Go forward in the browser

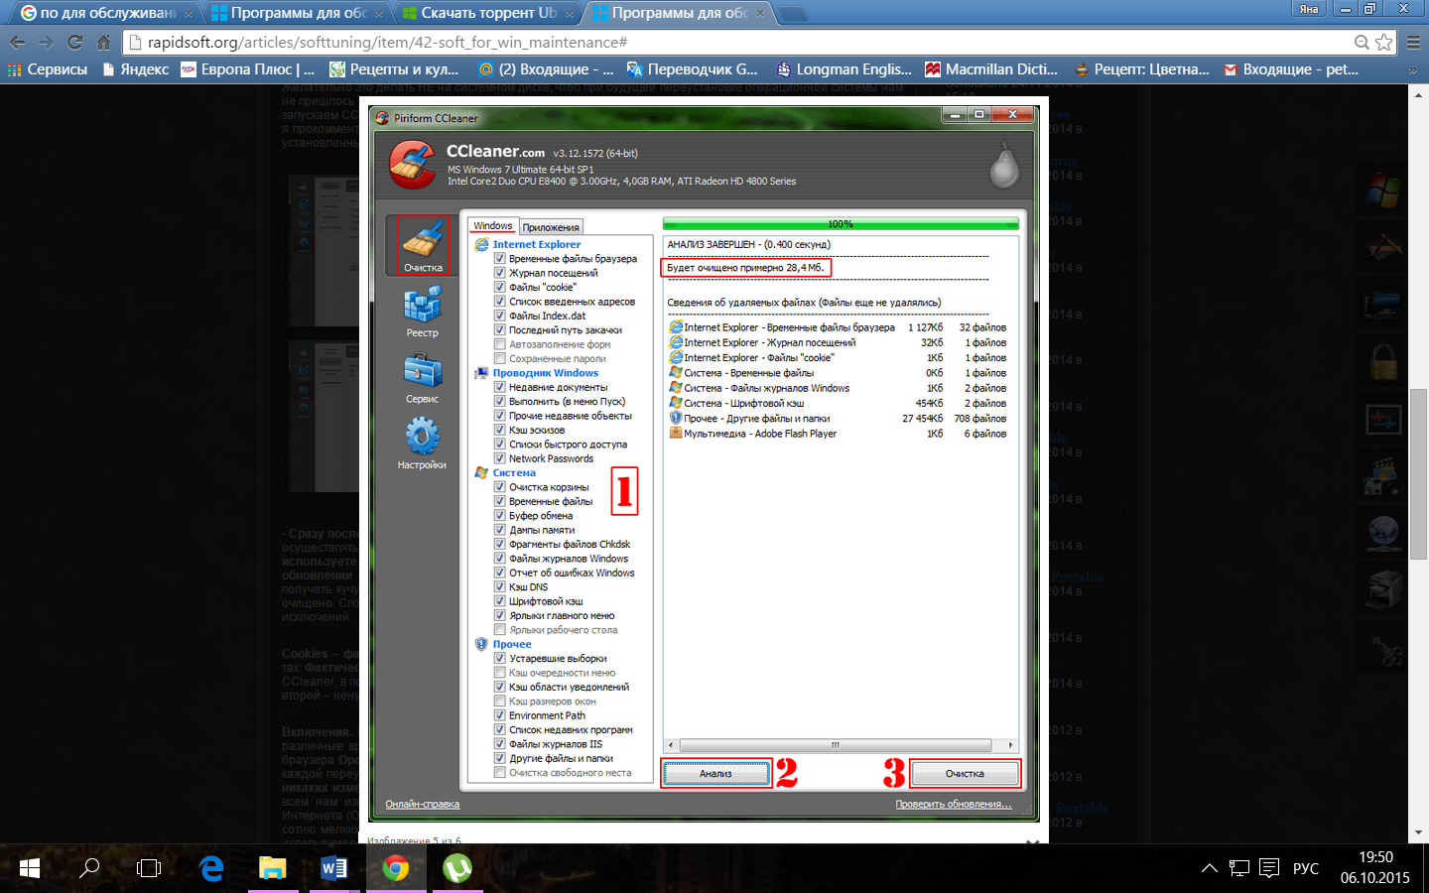(46, 43)
